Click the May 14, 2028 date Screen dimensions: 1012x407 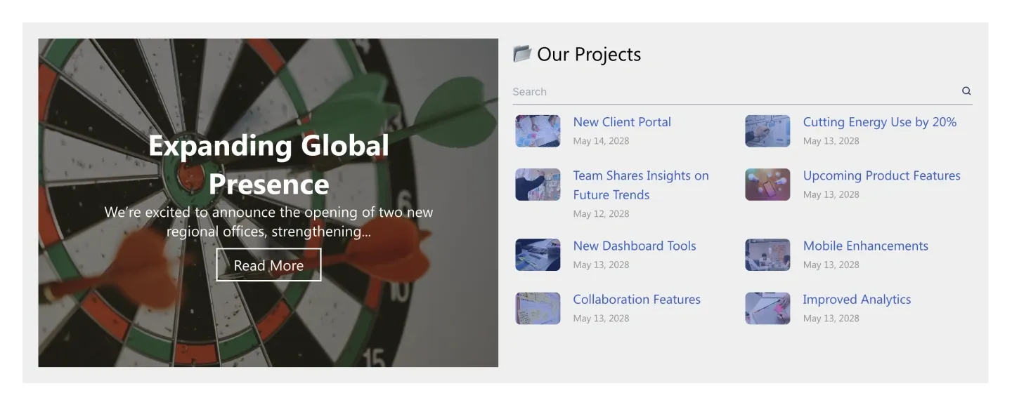(601, 141)
